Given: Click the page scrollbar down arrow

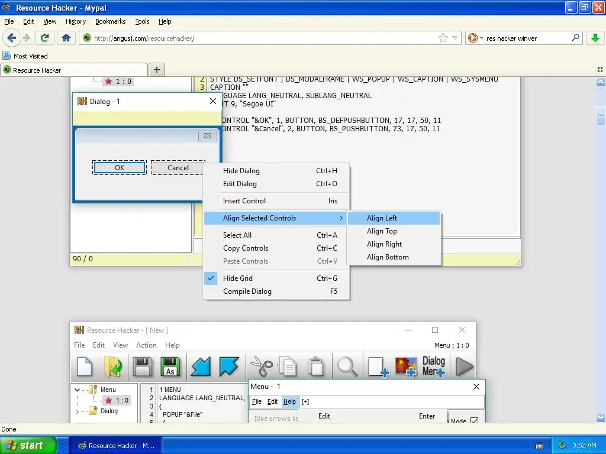Looking at the screenshot, I should pyautogui.click(x=601, y=417).
